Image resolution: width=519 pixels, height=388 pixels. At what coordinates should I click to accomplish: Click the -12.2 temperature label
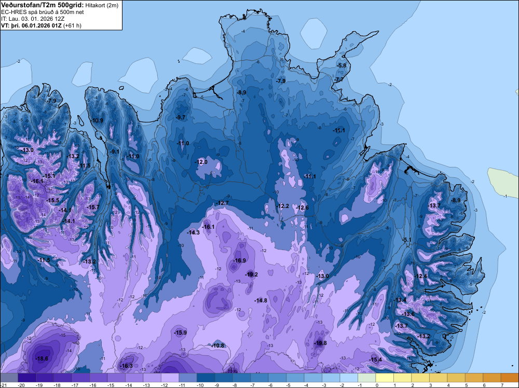pyautogui.click(x=283, y=206)
